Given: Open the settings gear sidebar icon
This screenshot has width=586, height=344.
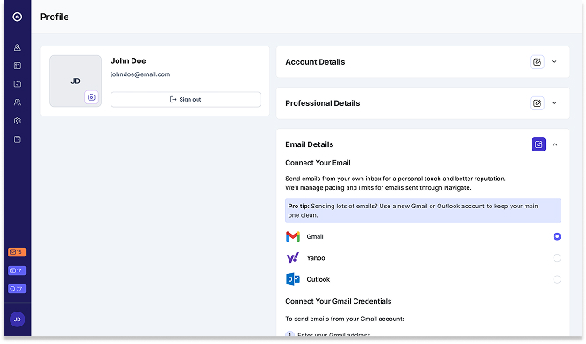Looking at the screenshot, I should [x=18, y=121].
